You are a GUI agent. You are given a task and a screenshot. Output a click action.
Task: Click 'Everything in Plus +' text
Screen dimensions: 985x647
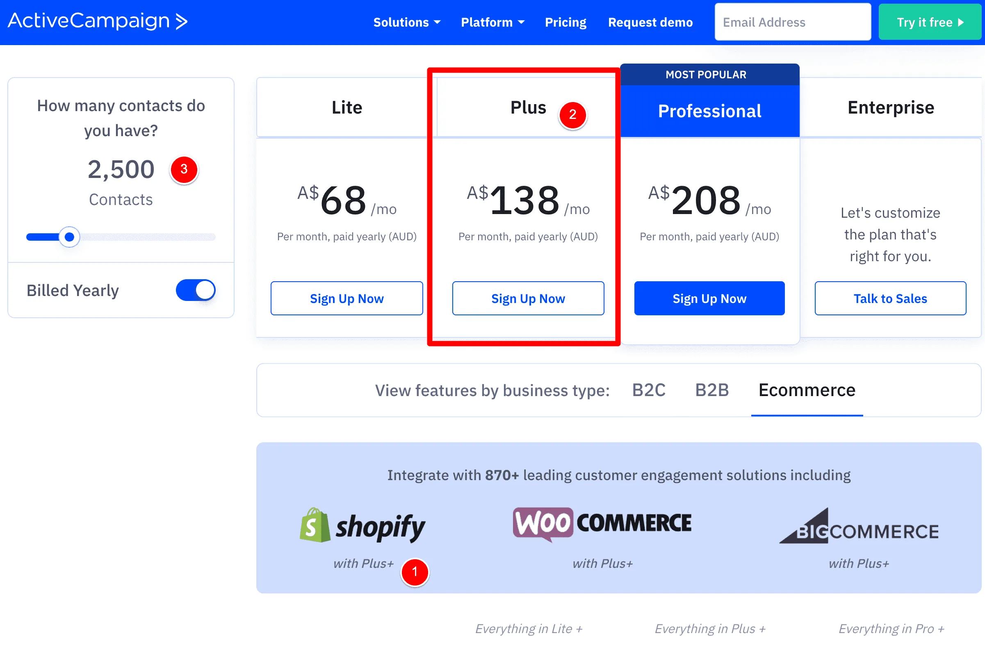(710, 629)
